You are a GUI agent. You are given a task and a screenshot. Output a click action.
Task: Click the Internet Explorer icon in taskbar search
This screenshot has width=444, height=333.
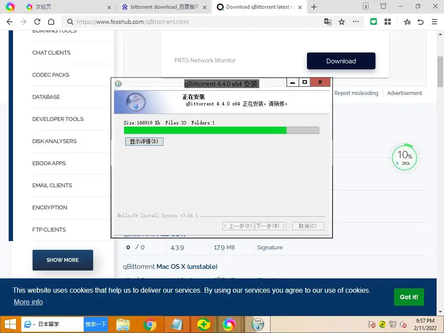click(28, 324)
